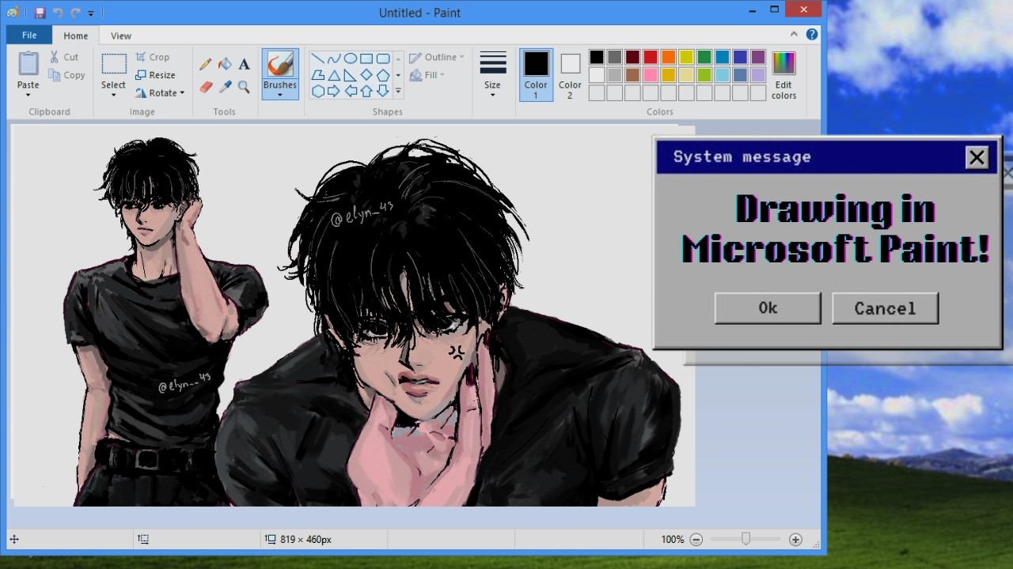Viewport: 1013px width, 569px height.
Task: Zoom out with the minus button
Action: (696, 540)
